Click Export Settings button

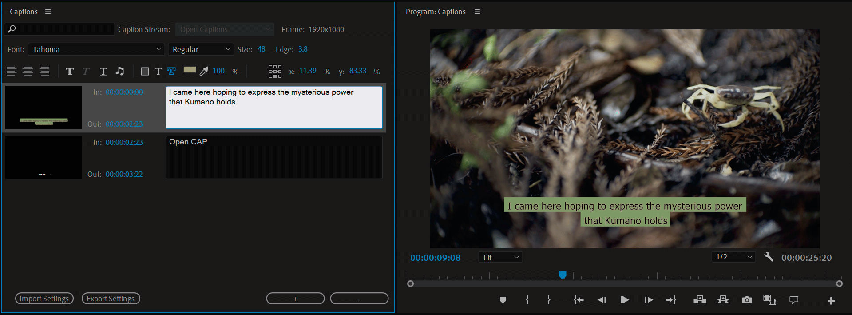[111, 299]
